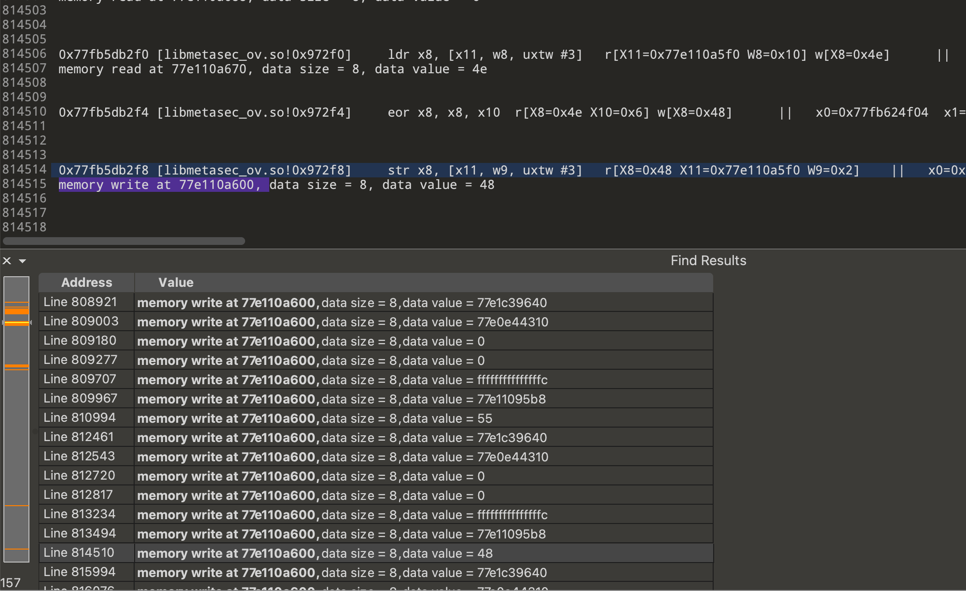
Task: Click line number 814514 in gutter
Action: [x=24, y=170]
